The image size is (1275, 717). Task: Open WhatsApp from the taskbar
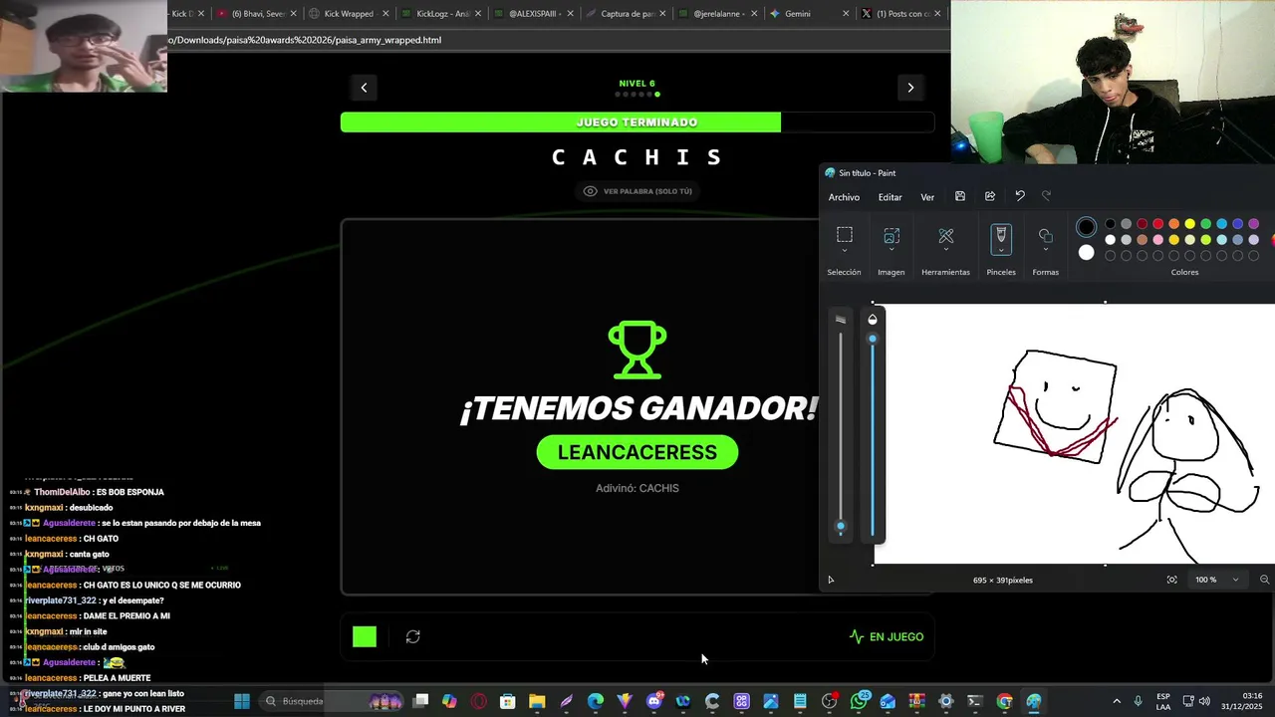(859, 701)
